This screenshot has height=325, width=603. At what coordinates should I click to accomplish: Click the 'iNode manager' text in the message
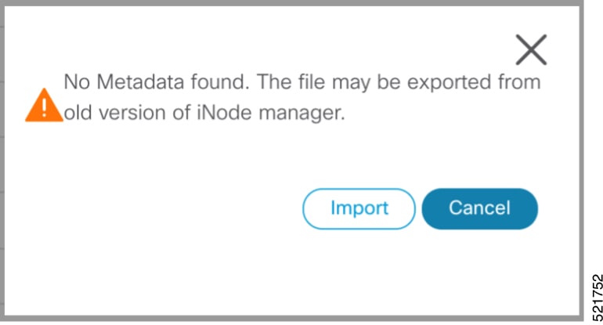click(x=271, y=113)
